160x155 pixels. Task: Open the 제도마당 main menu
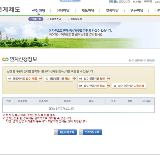pos(88,11)
